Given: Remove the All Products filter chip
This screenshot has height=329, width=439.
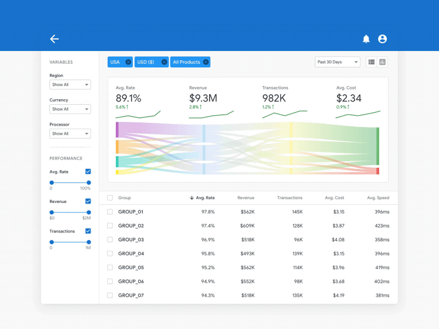Looking at the screenshot, I should pos(206,62).
